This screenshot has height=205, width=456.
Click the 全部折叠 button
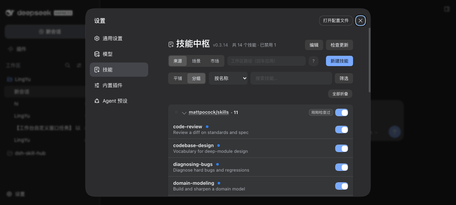(x=340, y=94)
